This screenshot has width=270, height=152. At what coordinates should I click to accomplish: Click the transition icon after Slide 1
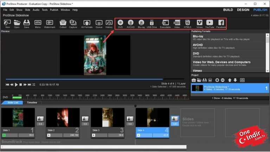pos(40,119)
